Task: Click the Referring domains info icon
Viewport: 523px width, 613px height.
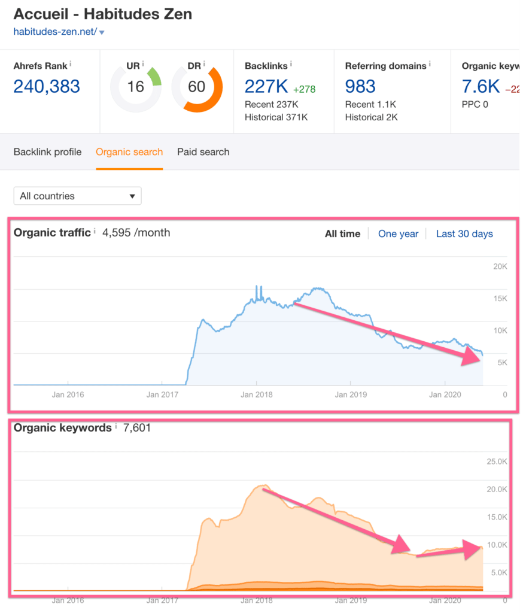Action: pyautogui.click(x=430, y=63)
